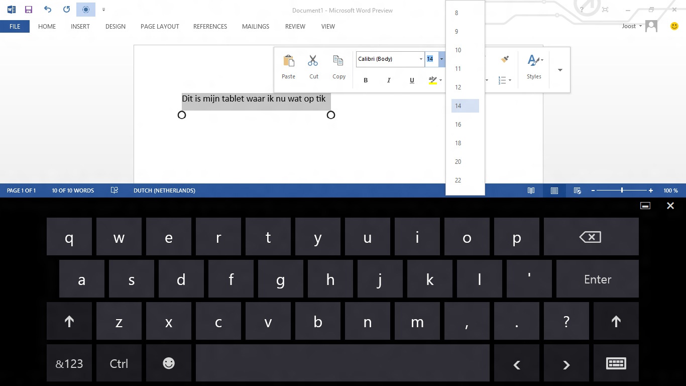The height and width of the screenshot is (386, 686).
Task: Click the user profile picture
Action: (x=651, y=26)
